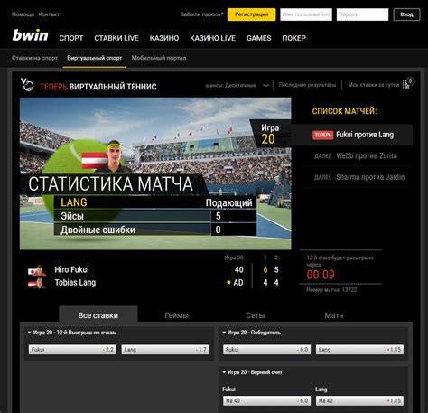The image size is (428, 413).
Task: Focus the username input field
Action: pos(306,14)
